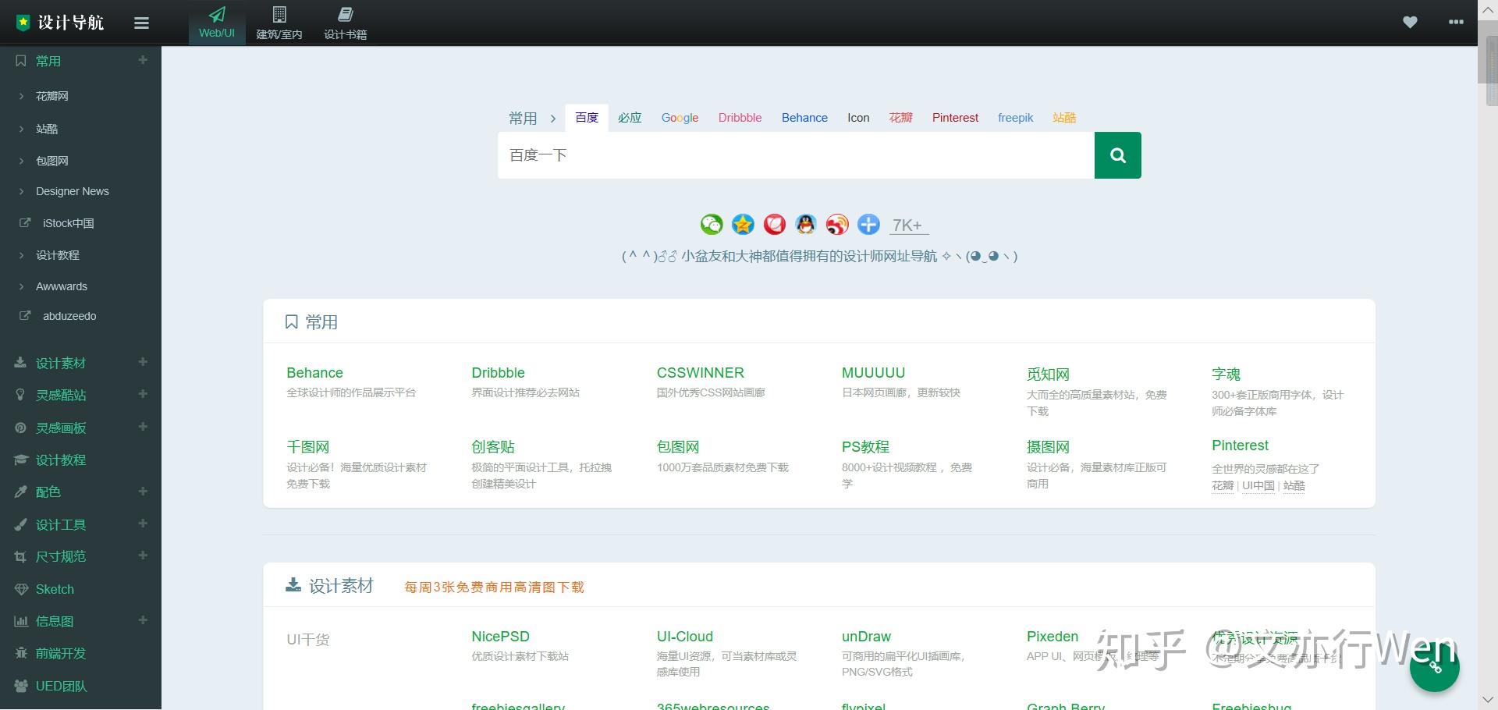Click the UED团队 group icon
The image size is (1498, 710).
point(21,686)
